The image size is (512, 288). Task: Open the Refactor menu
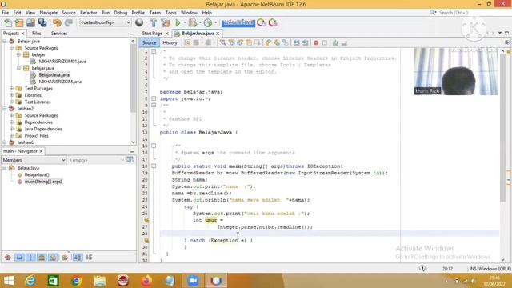(89, 13)
